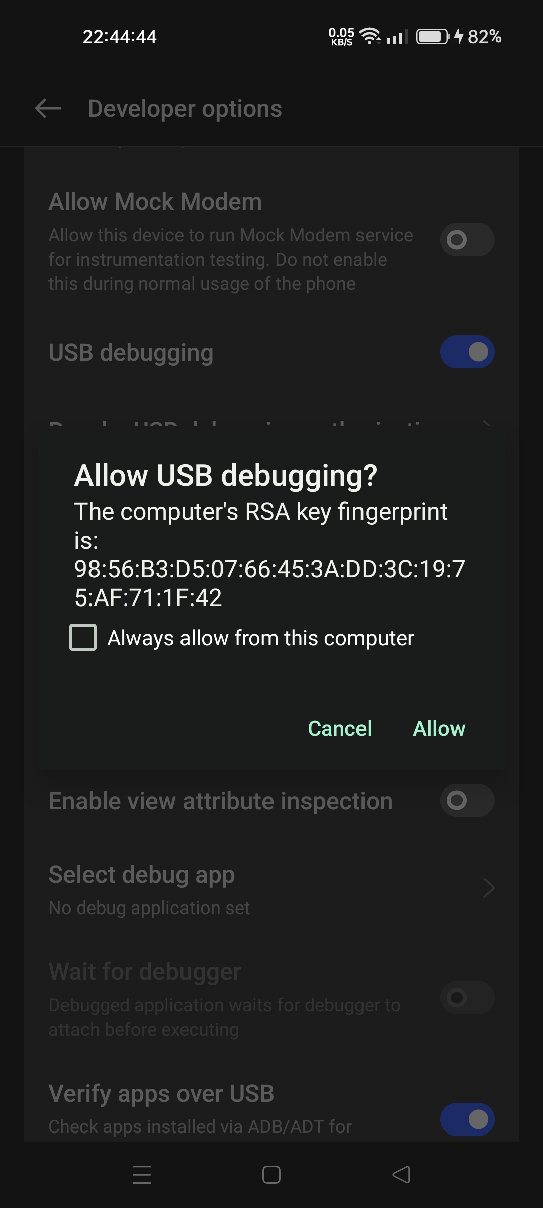Turn off the USB debugging switch
Viewport: 543px width, 1208px height.
click(x=468, y=352)
